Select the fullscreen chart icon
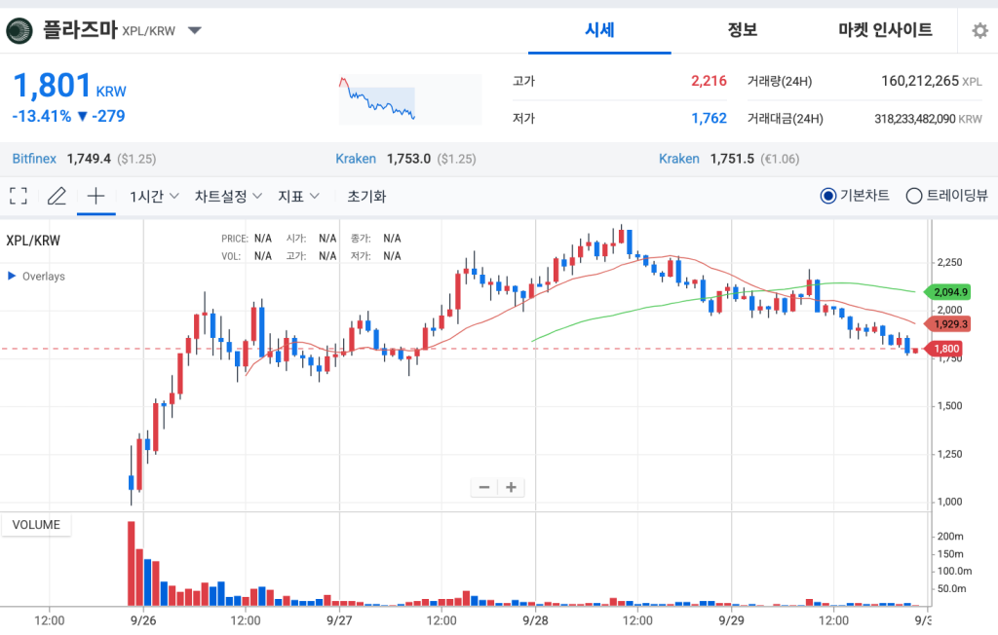The height and width of the screenshot is (635, 998). point(18,195)
